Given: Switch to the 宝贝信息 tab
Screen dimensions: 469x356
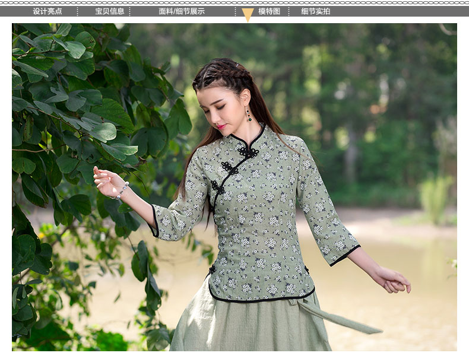Looking at the screenshot, I should (110, 11).
